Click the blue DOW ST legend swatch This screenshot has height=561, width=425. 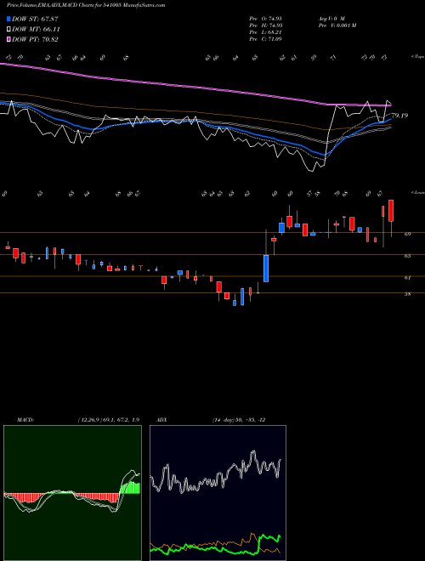pos(8,19)
